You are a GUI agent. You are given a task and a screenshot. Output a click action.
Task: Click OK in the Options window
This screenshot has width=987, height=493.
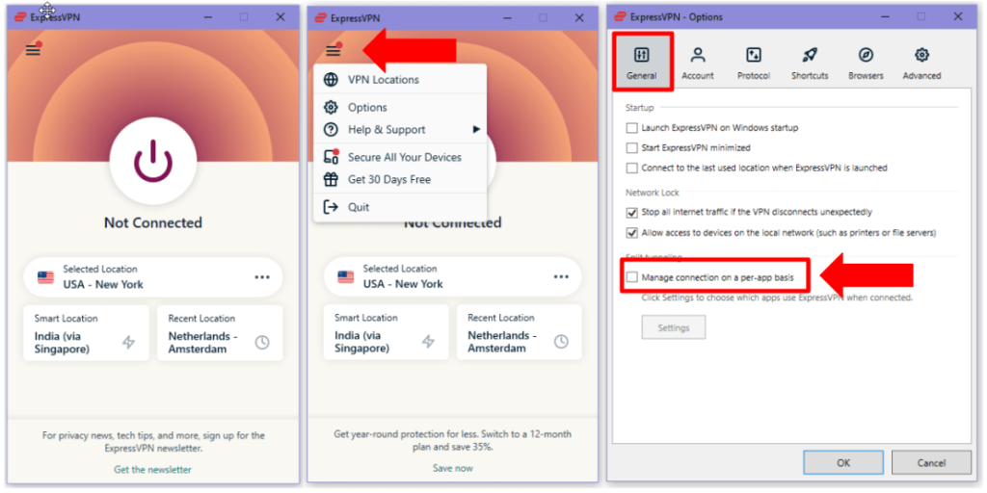(843, 463)
